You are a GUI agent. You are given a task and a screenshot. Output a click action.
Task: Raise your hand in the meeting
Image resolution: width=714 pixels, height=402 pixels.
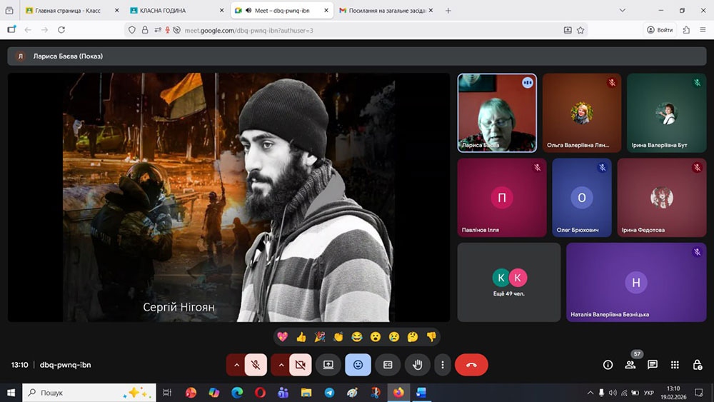pos(418,365)
